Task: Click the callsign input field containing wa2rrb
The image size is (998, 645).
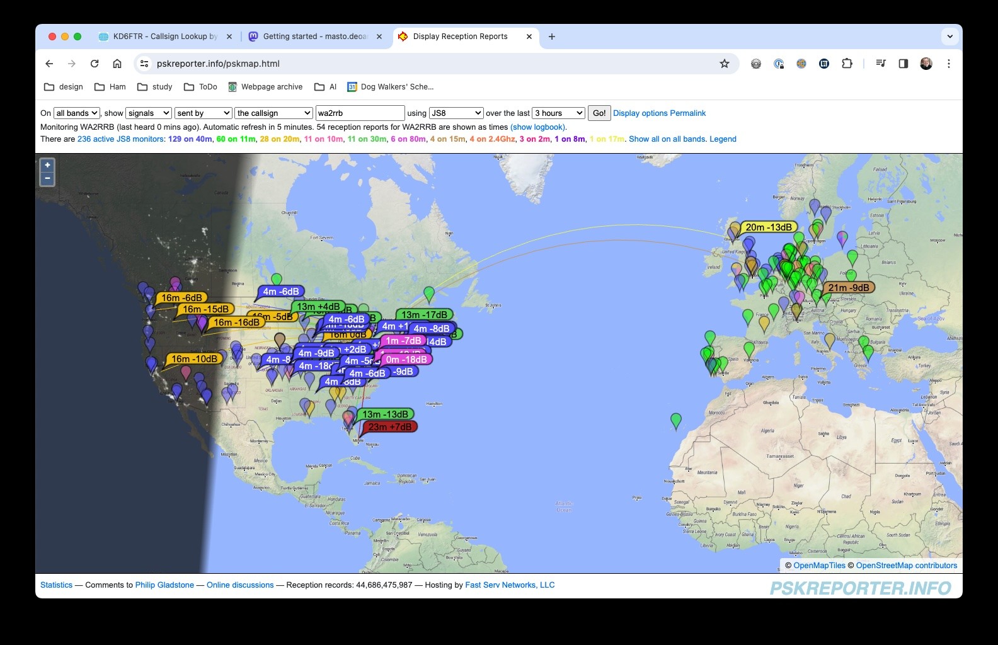Action: (359, 113)
